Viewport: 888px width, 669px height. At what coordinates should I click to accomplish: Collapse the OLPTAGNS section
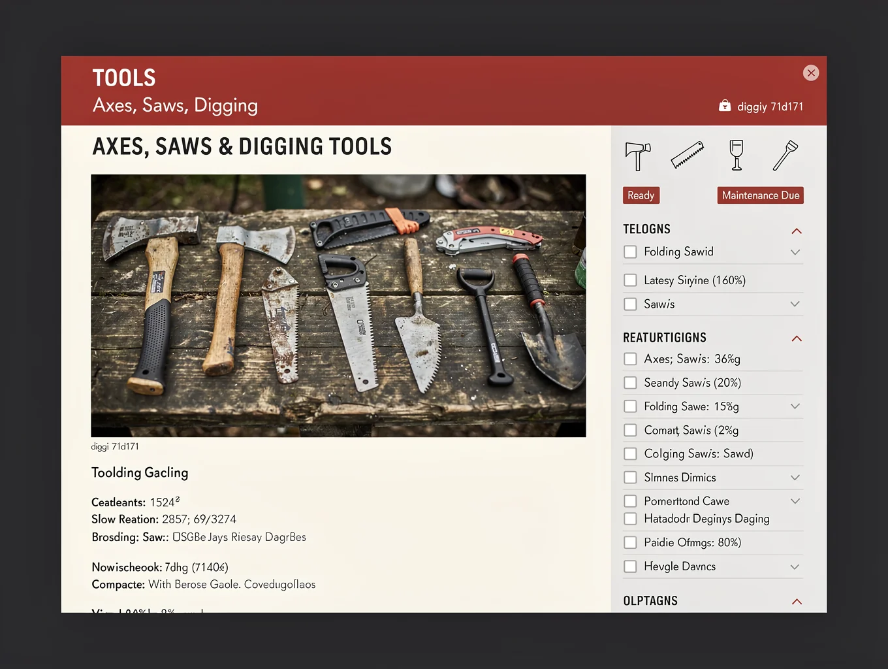point(797,602)
